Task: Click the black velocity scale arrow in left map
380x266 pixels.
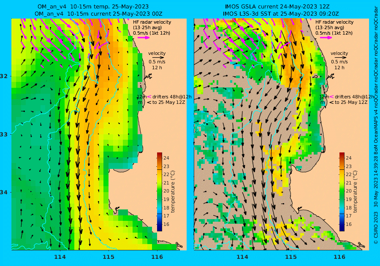Action: point(158,58)
